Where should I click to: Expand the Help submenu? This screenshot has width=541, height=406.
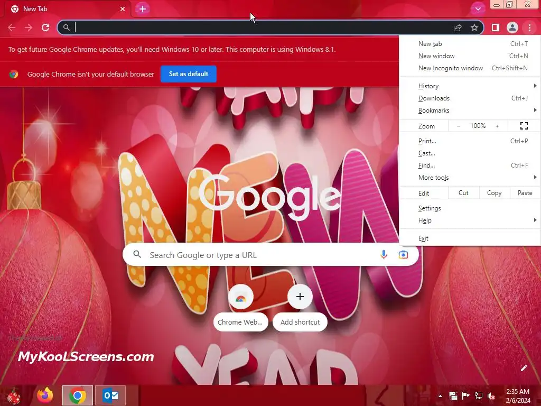[470, 220]
